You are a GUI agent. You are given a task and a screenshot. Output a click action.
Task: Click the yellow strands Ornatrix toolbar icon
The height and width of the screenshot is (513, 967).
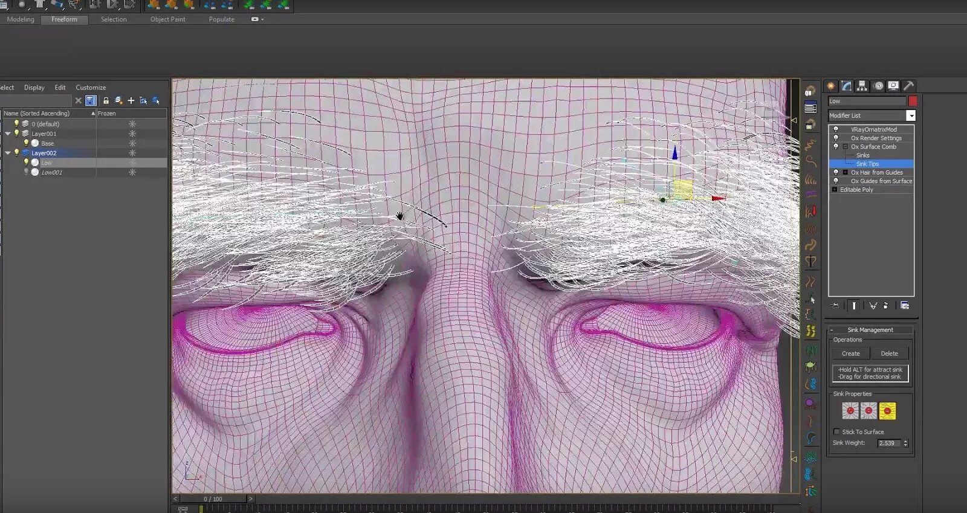point(810,331)
